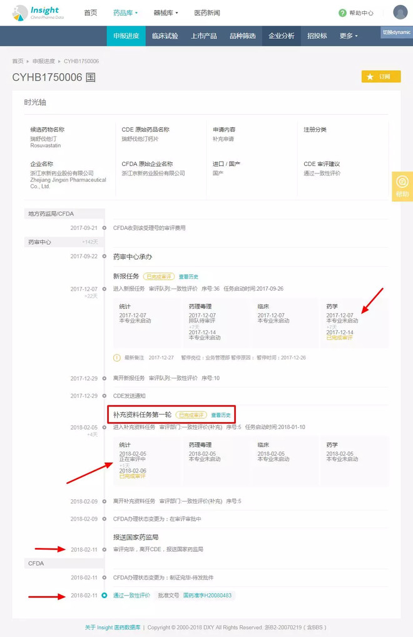Image resolution: width=413 pixels, height=637 pixels.
Task: Open the 企业分析 tab
Action: (281, 36)
